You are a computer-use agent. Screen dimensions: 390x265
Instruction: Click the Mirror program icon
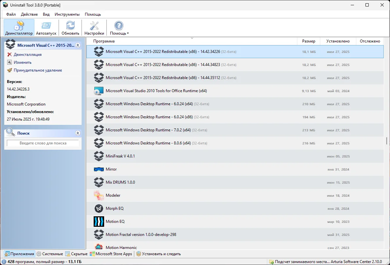tap(99, 169)
